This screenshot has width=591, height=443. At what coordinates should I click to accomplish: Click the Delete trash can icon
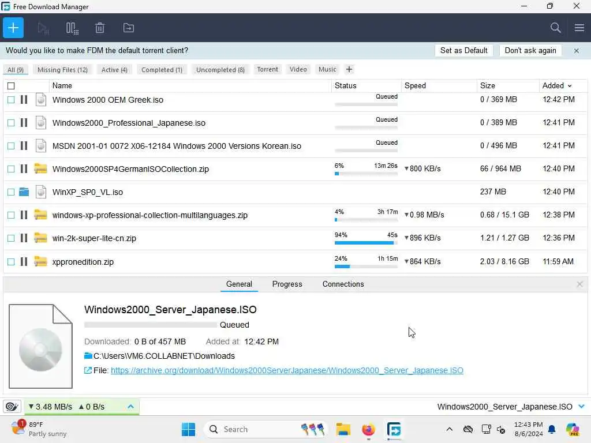click(x=100, y=28)
